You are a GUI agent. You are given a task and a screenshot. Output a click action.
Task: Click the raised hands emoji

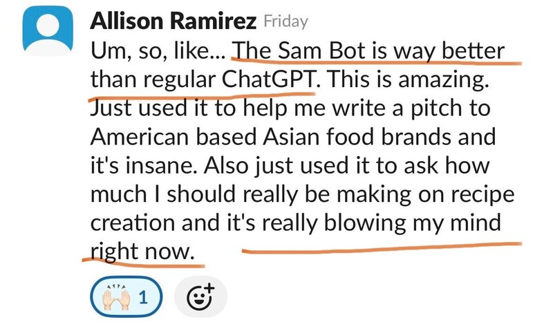point(115,297)
